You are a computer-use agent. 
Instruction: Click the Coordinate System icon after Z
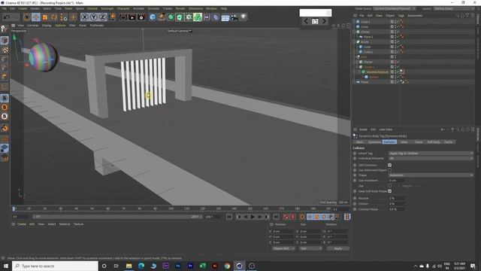(112, 17)
